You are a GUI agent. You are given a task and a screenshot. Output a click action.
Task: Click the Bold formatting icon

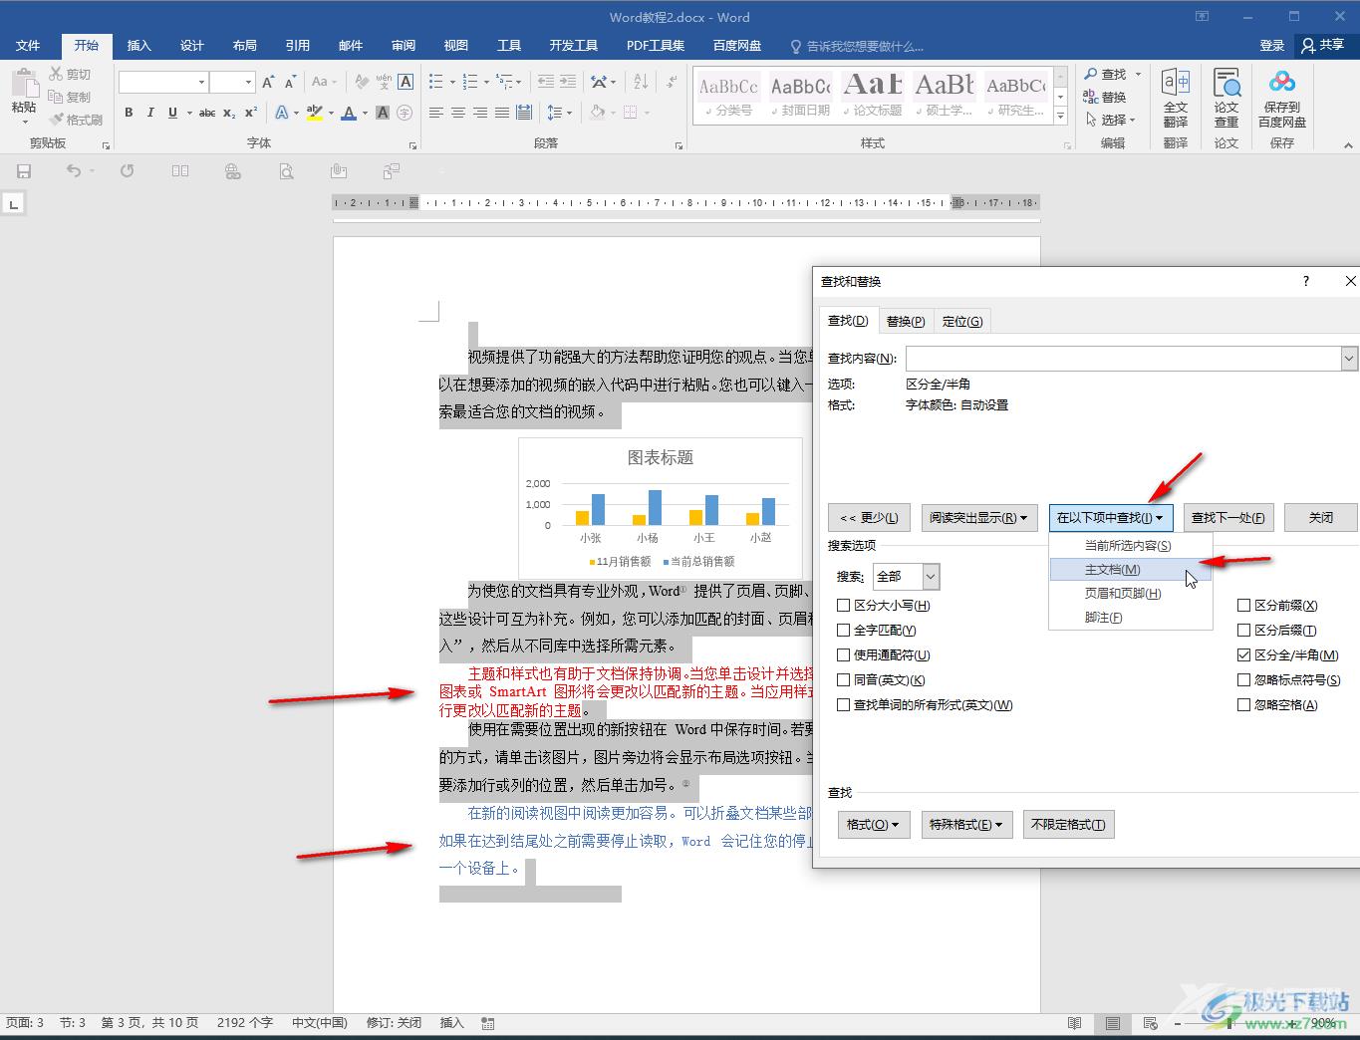pos(129,113)
